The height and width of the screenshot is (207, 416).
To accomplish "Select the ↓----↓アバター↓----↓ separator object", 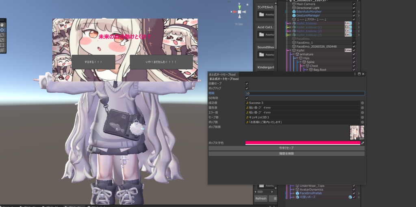I will tap(312, 19).
